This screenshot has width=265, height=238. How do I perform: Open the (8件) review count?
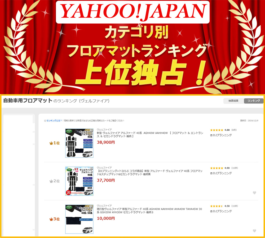pos(234,130)
